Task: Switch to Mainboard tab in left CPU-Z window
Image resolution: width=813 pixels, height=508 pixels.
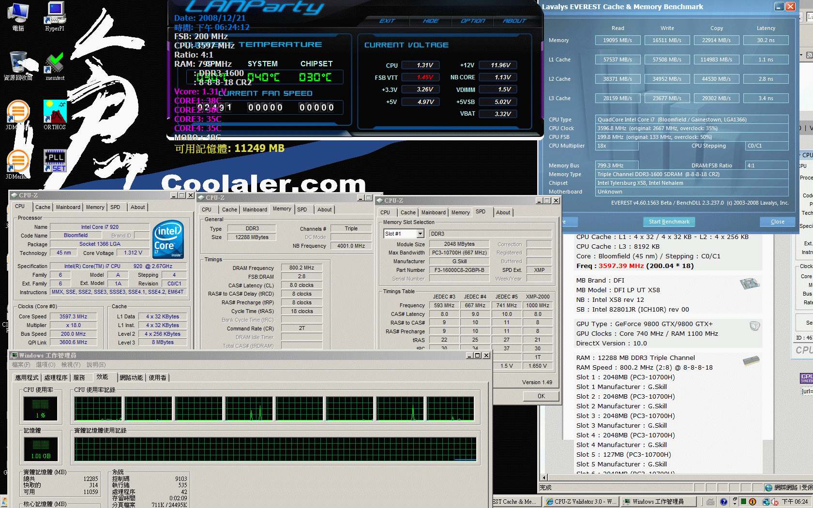Action: 68,207
